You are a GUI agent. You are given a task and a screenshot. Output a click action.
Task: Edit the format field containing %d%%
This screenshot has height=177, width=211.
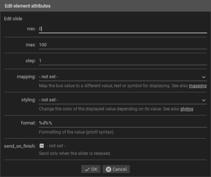coord(123,123)
